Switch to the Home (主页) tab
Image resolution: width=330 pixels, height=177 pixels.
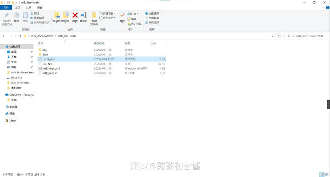[x=17, y=8]
